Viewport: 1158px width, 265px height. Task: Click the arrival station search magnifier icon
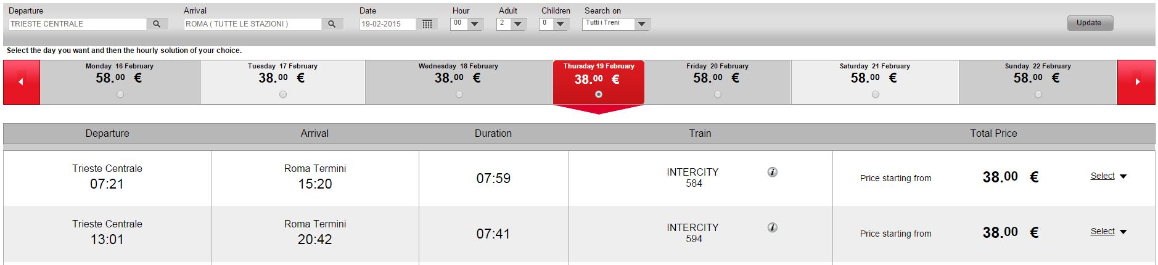pyautogui.click(x=332, y=24)
